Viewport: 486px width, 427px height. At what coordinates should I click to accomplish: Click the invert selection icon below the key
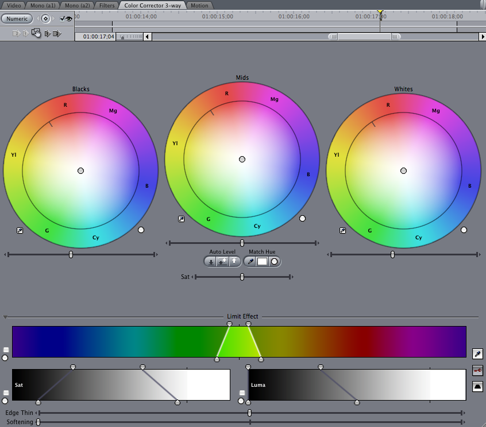tap(477, 386)
